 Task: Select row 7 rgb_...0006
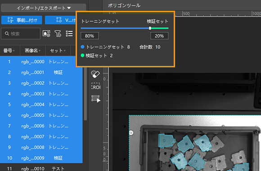tap(41, 126)
